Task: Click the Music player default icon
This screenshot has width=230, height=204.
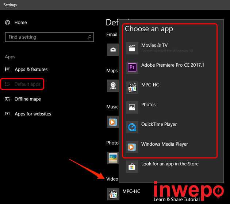Action: tap(113, 122)
